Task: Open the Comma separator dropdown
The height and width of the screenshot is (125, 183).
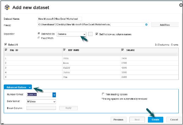Action: click(71, 34)
